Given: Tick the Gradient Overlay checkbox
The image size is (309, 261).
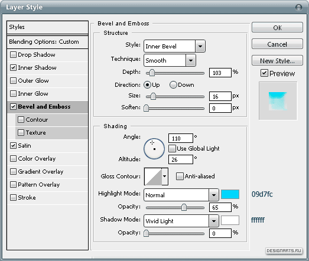Looking at the screenshot, I should click(13, 172).
